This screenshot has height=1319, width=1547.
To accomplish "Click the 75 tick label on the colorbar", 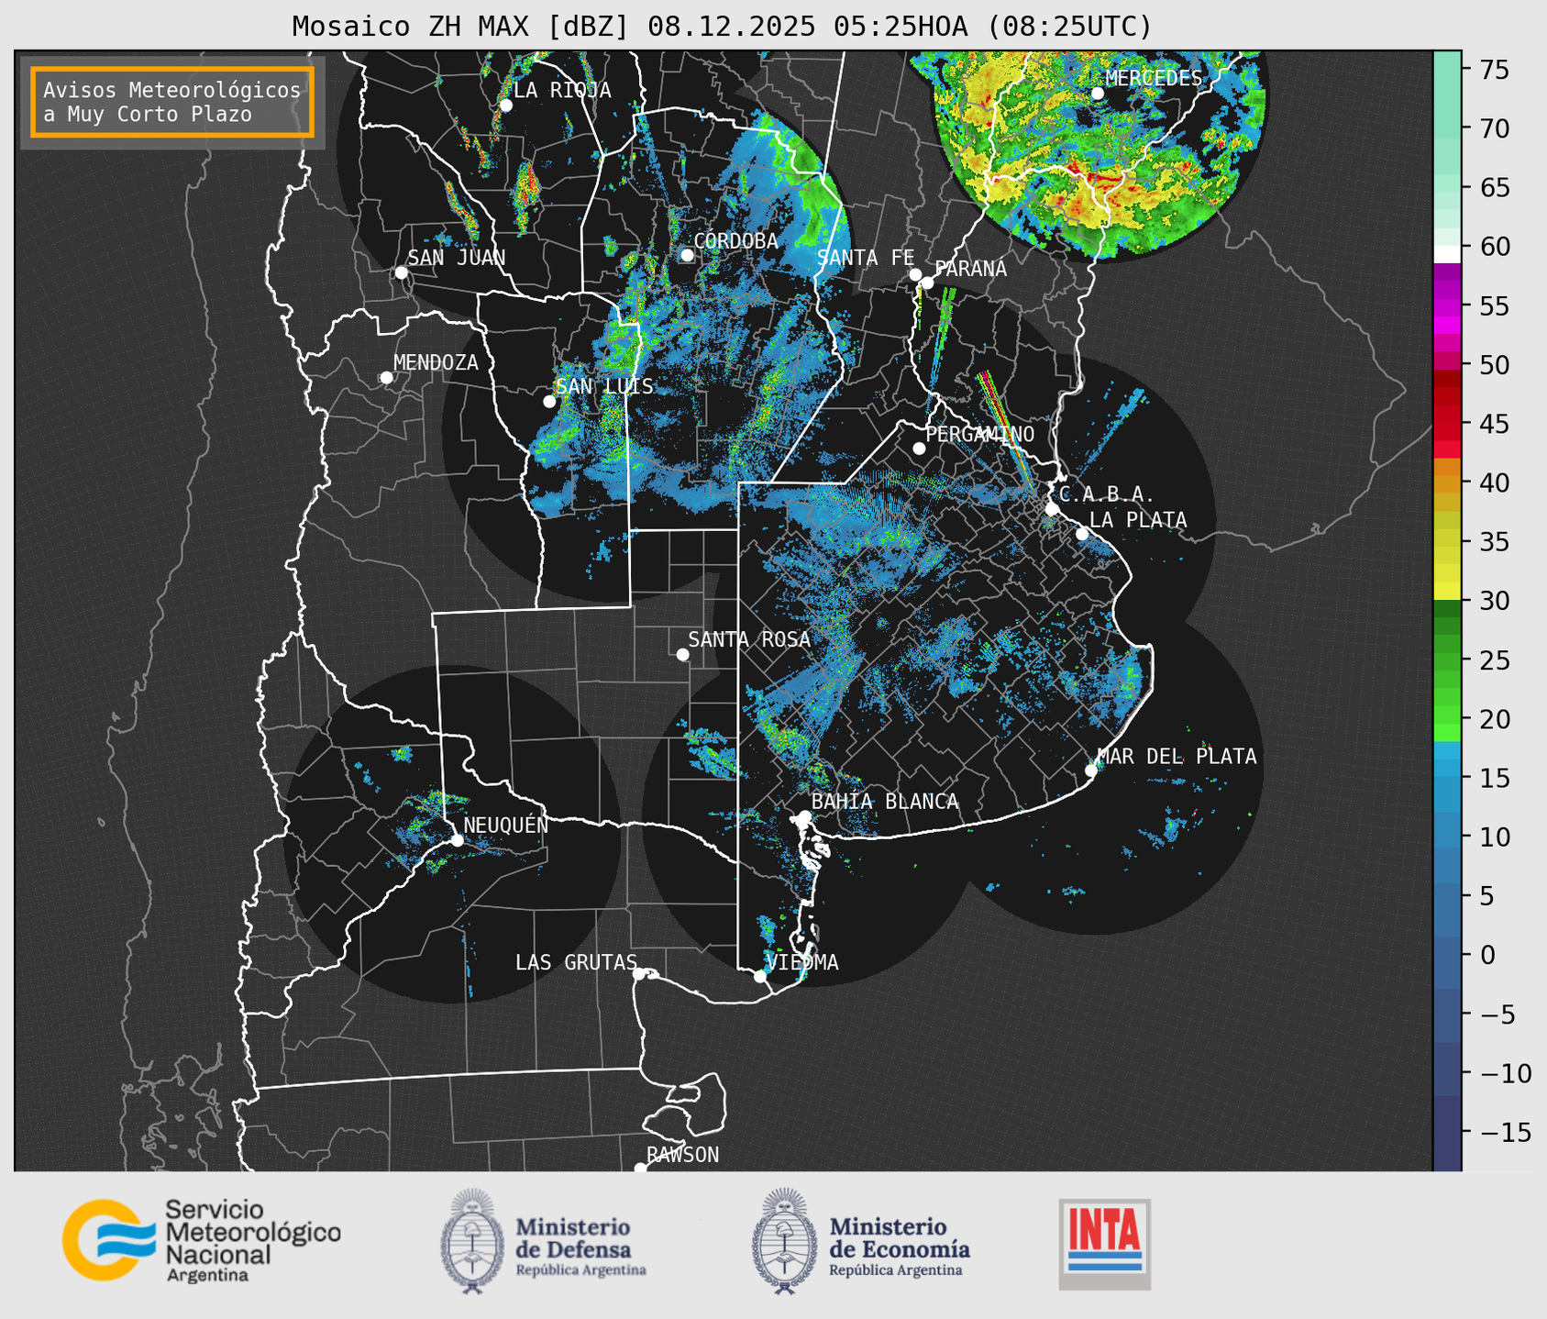I will tap(1495, 70).
